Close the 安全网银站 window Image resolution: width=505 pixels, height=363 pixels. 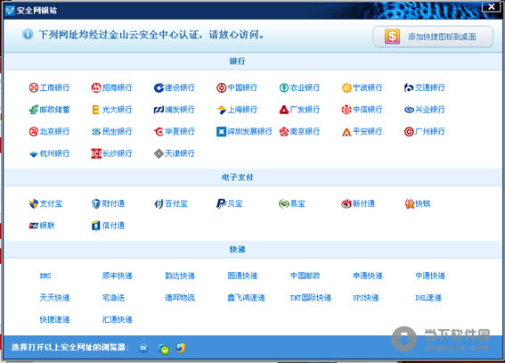click(491, 6)
